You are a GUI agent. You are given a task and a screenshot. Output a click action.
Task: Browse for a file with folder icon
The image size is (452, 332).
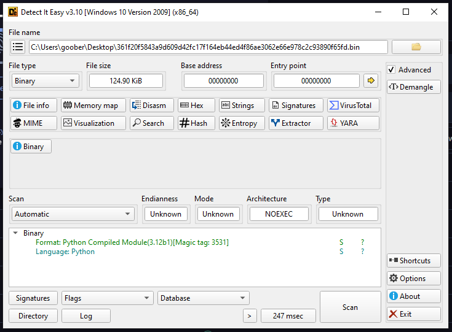pos(416,47)
